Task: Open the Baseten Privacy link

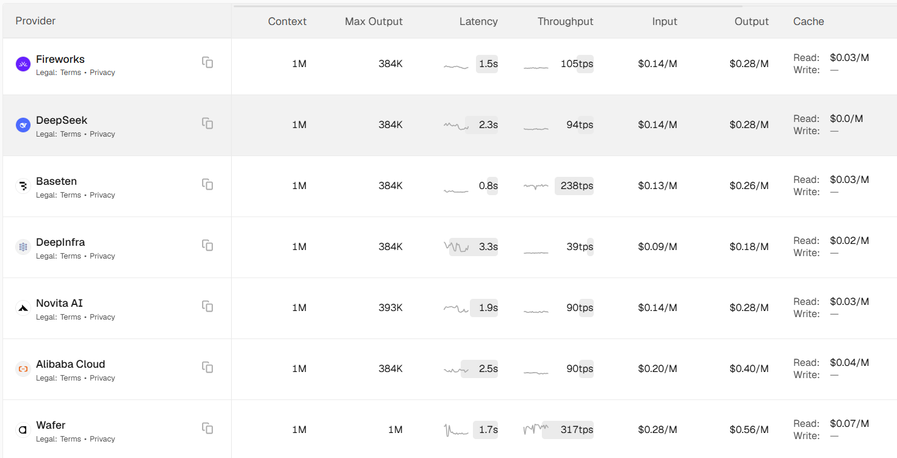Action: click(103, 195)
